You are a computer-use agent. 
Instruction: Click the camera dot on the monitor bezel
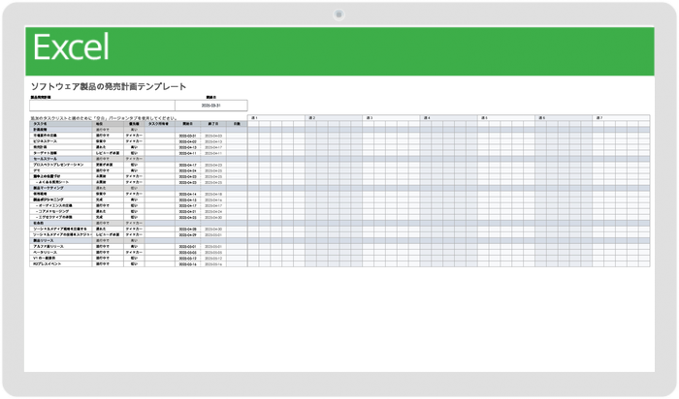click(339, 15)
